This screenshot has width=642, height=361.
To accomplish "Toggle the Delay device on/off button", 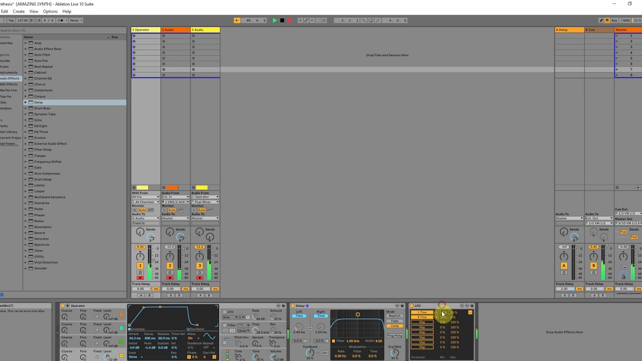I will pyautogui.click(x=293, y=306).
